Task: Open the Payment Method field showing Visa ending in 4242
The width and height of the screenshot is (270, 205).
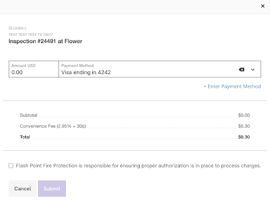Action: tap(160, 69)
